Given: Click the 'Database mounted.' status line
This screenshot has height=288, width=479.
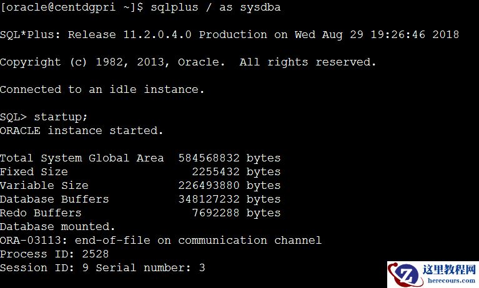Looking at the screenshot, I should pyautogui.click(x=58, y=227).
